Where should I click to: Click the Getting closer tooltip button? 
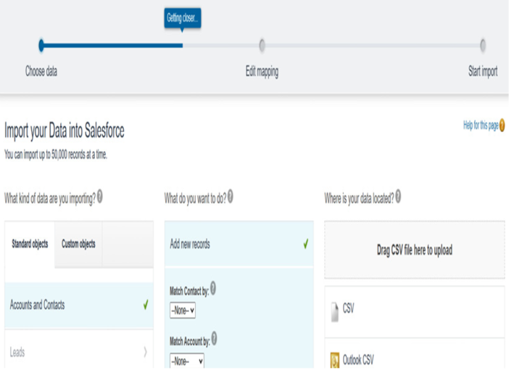coord(183,18)
